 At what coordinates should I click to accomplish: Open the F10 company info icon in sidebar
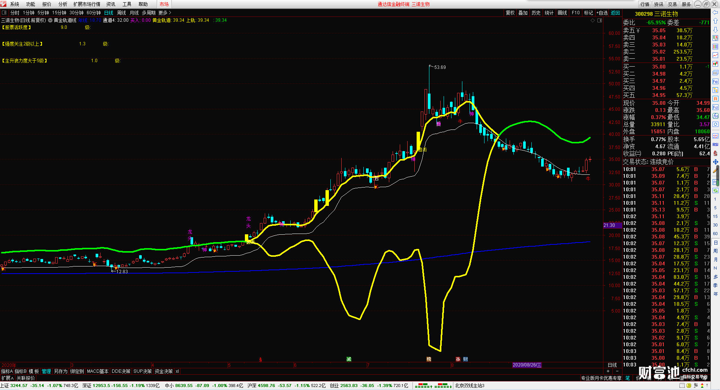pyautogui.click(x=715, y=82)
